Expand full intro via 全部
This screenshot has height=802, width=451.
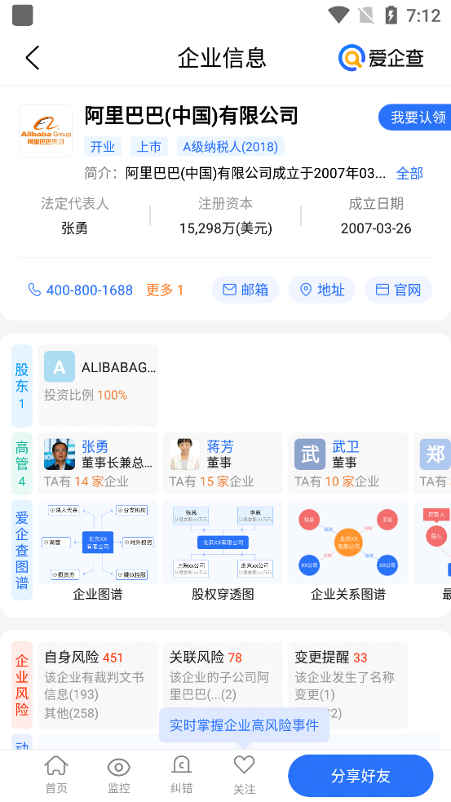(x=409, y=174)
